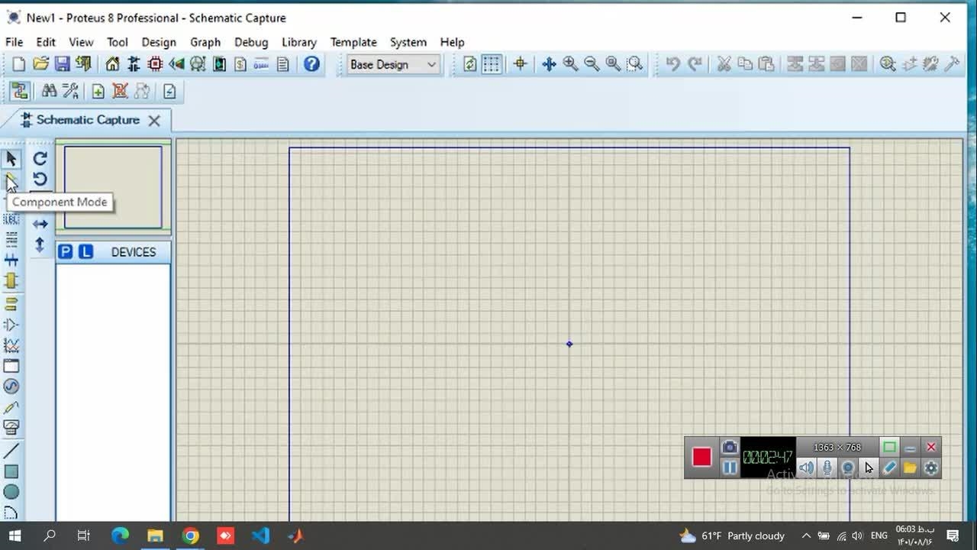Screen dimensions: 977x550
Task: Open the Debug menu
Action: click(251, 42)
